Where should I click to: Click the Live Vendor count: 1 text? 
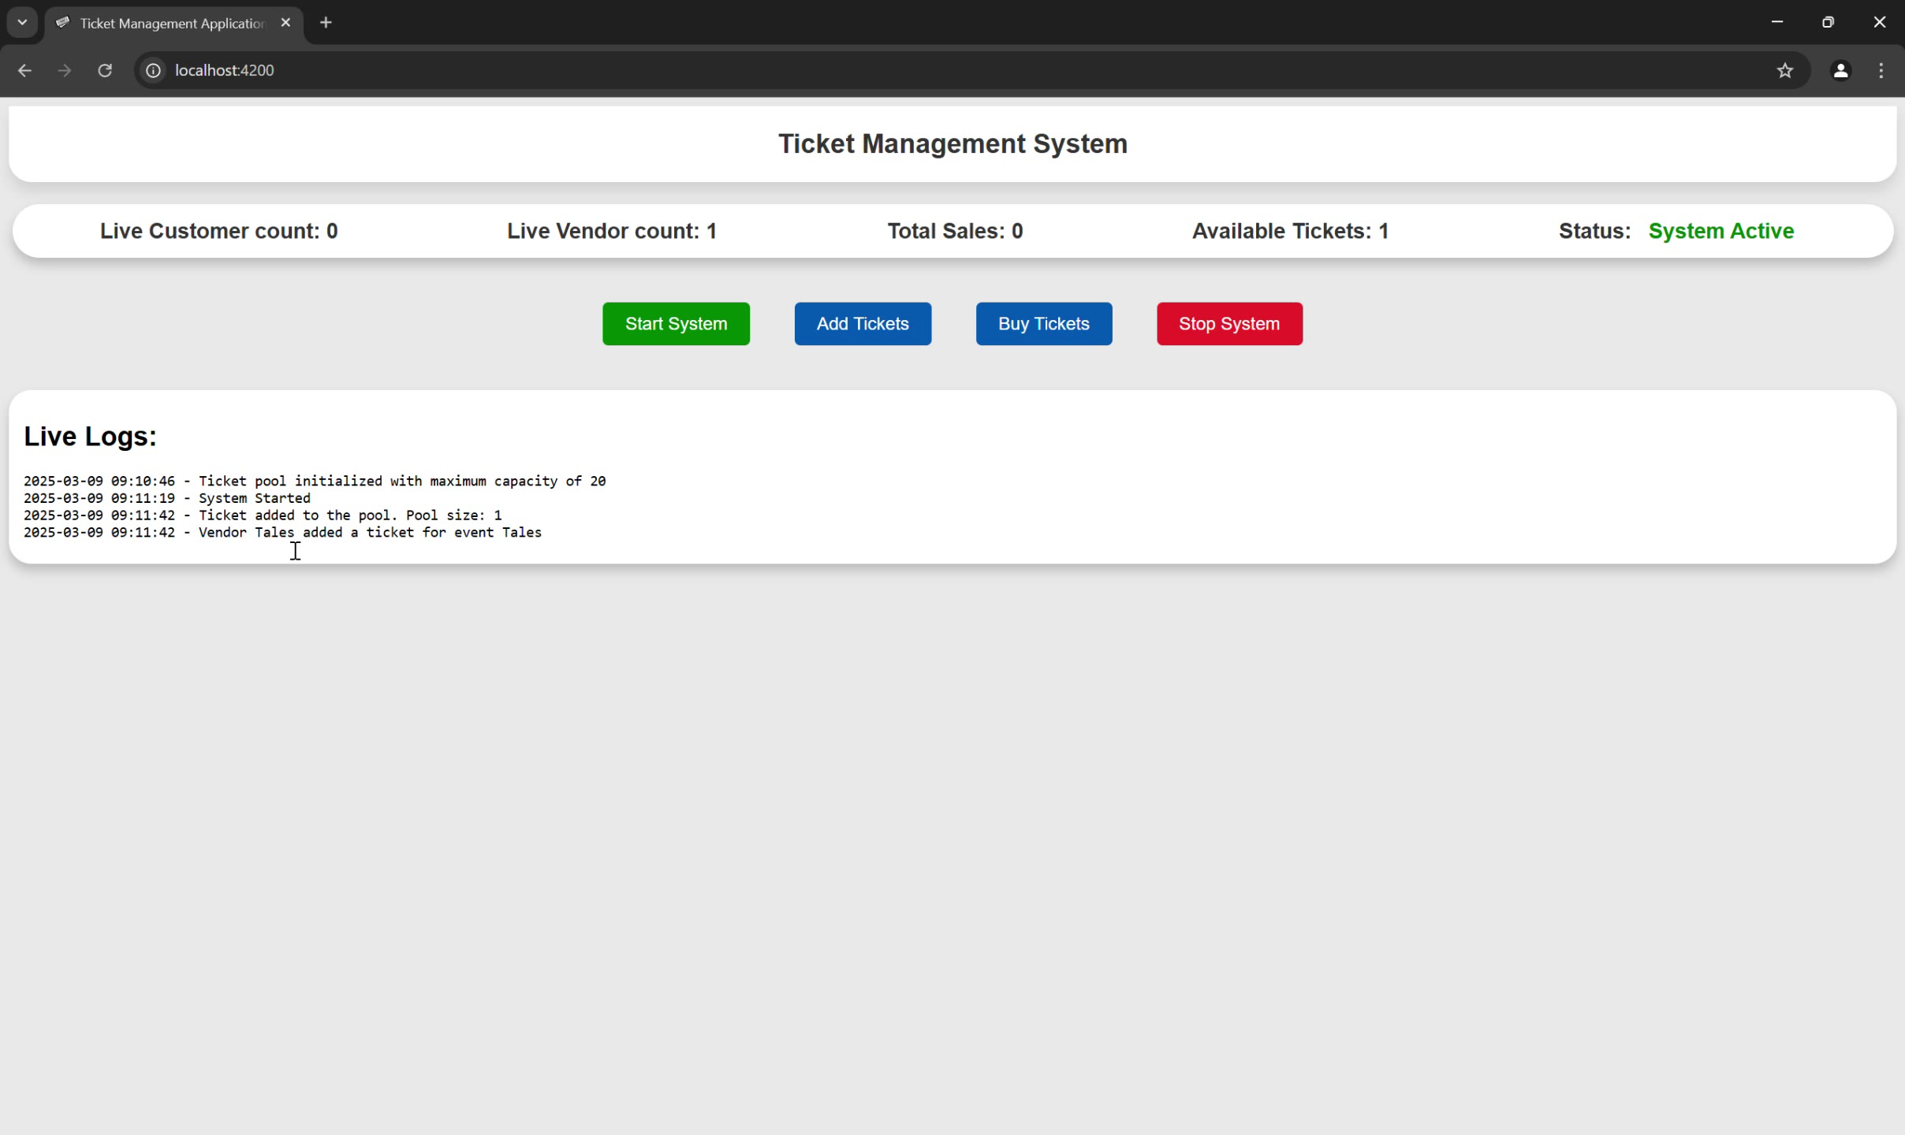click(612, 231)
